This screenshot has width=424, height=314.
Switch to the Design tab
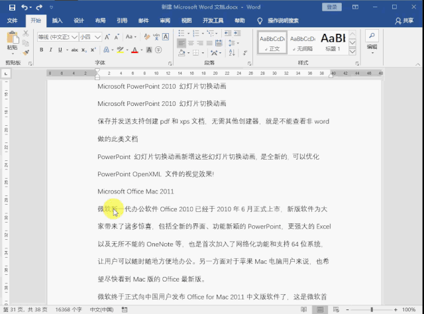click(79, 21)
